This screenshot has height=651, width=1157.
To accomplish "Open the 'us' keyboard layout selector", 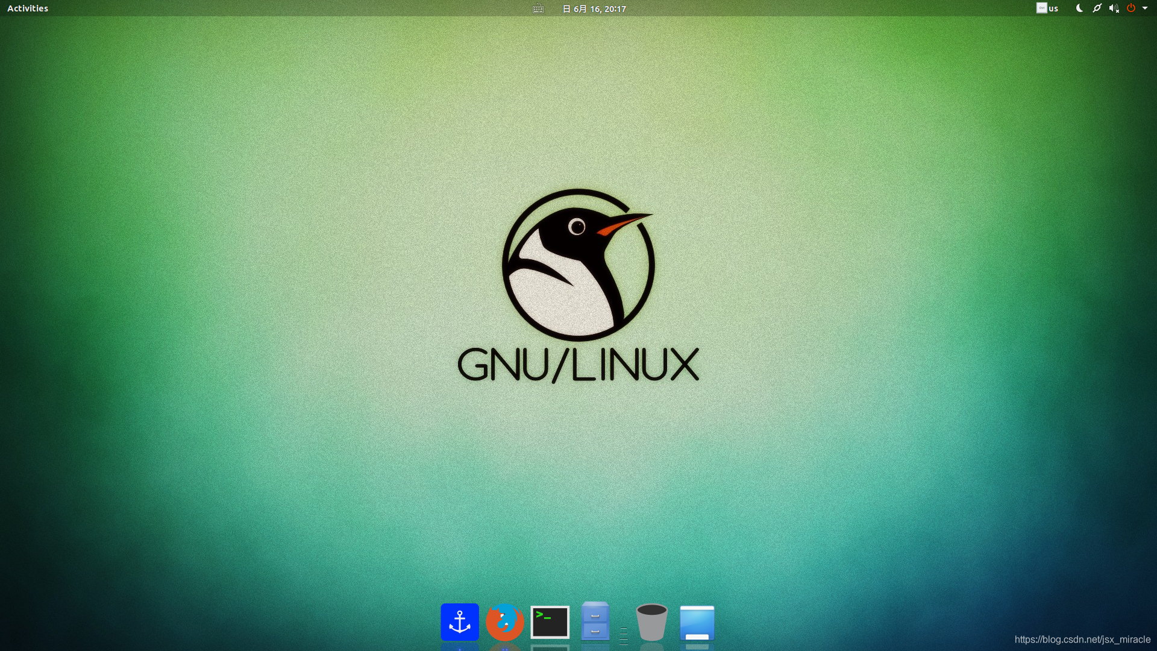I will tap(1053, 8).
